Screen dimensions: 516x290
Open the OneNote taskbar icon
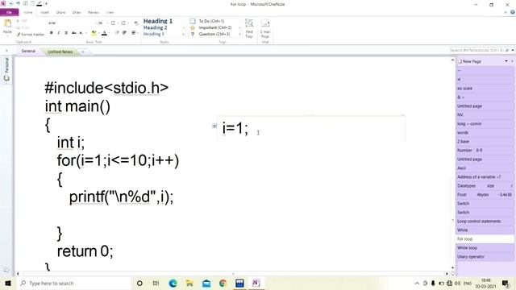(256, 283)
